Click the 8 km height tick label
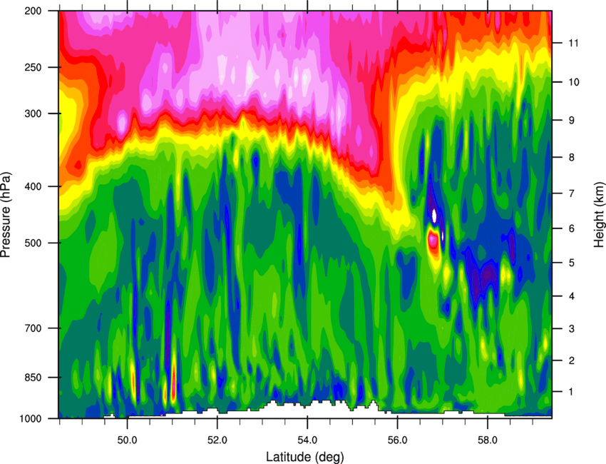The image size is (606, 464). [x=571, y=157]
